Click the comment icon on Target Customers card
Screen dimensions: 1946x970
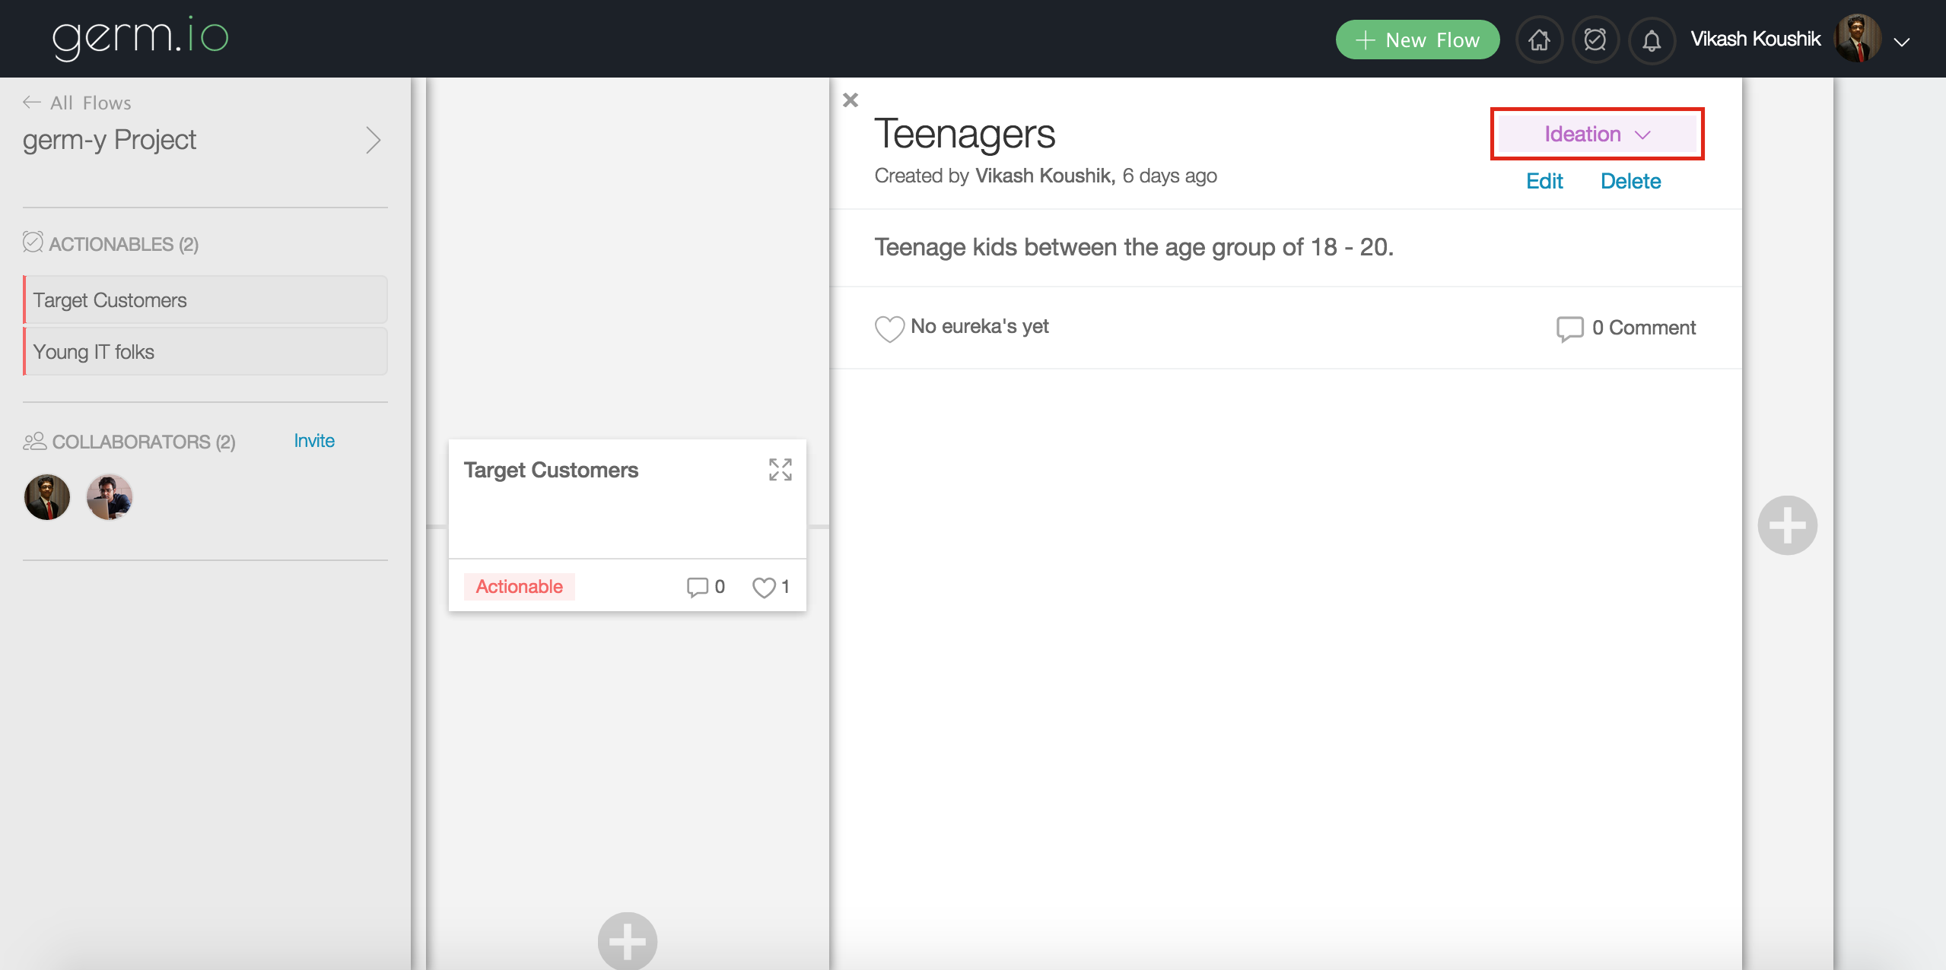click(696, 587)
